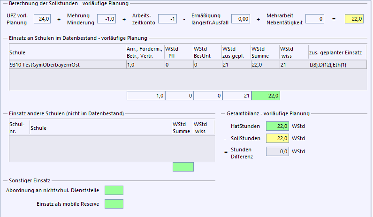
Task: Click the WStd wiss cell of TestGymOberbayernOst row
Action: 294,65
